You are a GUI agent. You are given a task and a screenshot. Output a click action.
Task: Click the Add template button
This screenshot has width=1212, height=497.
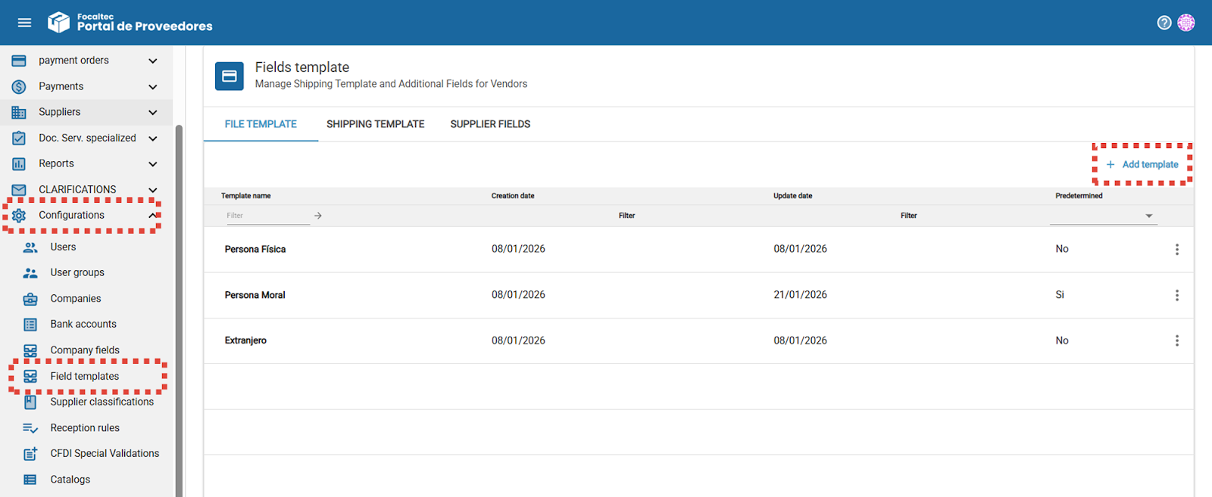[x=1142, y=164]
